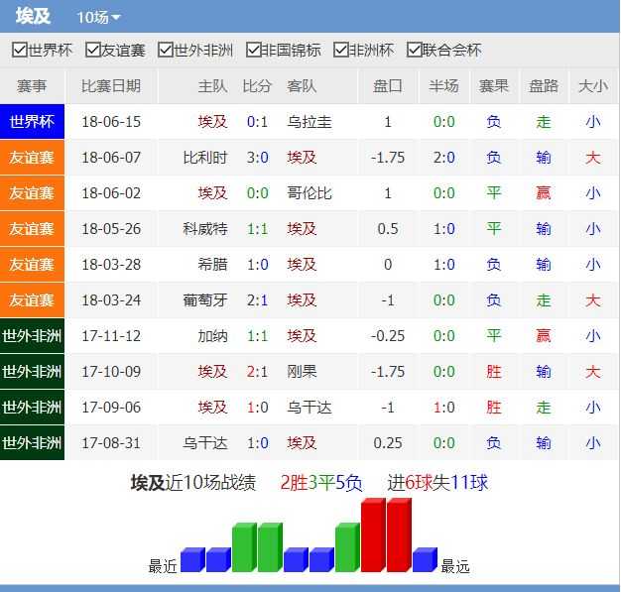Disable the 非国锦标 filter checkbox
This screenshot has height=592, width=621.
[253, 51]
